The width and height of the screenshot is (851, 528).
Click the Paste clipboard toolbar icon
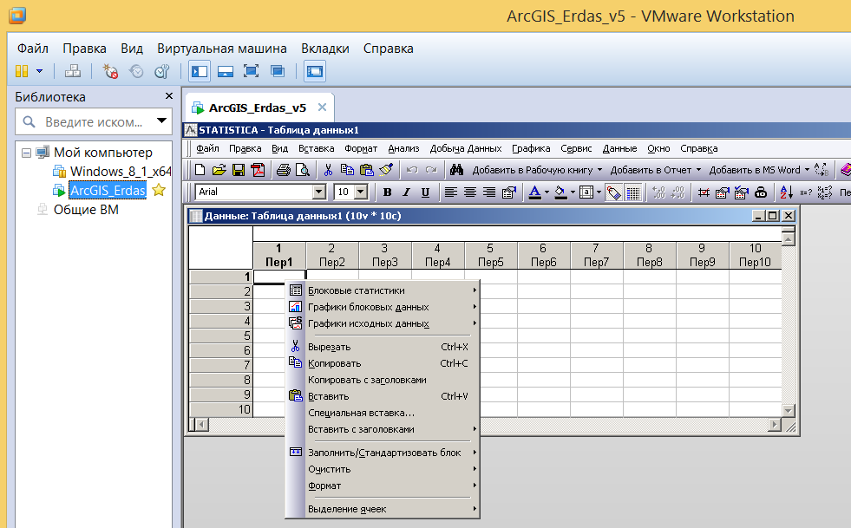pyautogui.click(x=367, y=170)
